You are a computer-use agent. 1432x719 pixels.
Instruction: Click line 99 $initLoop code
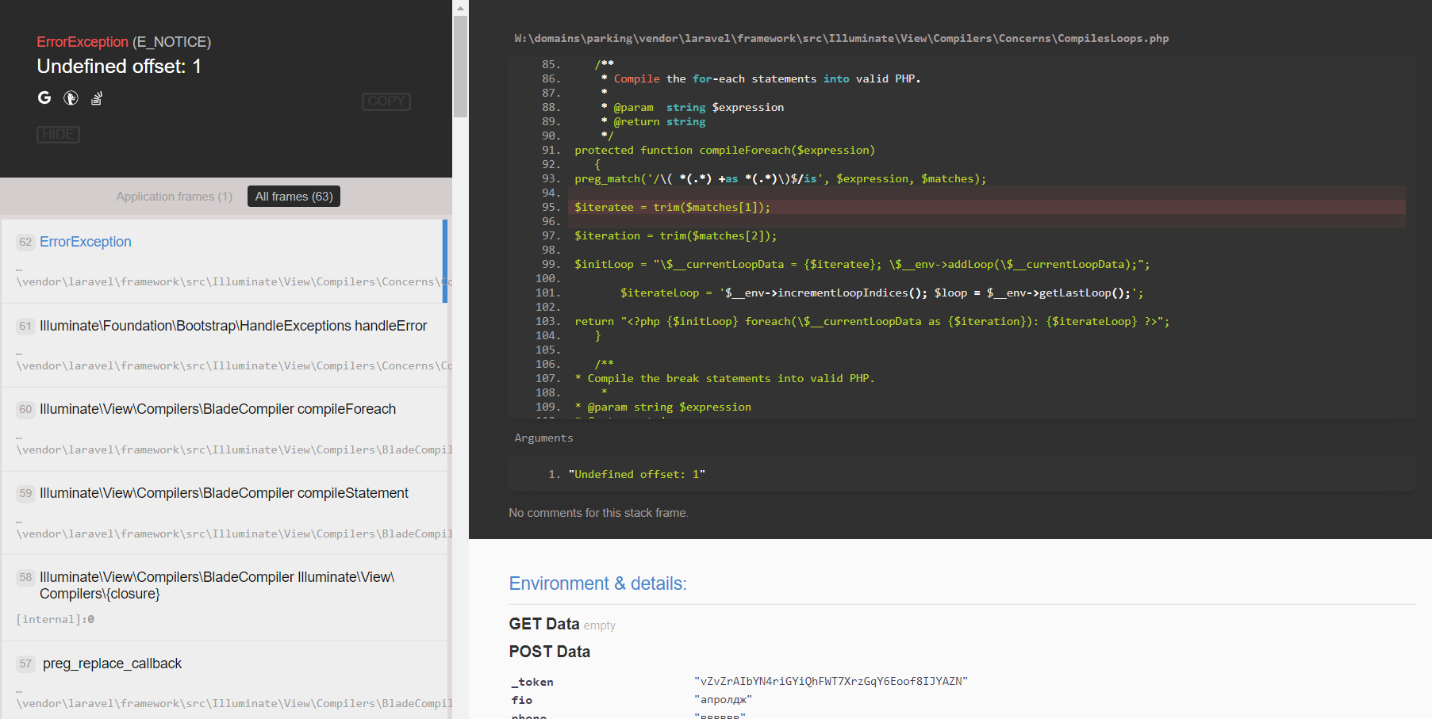click(x=862, y=265)
